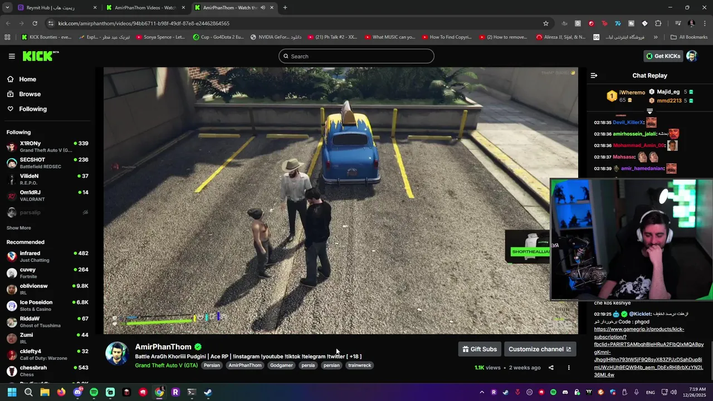The height and width of the screenshot is (401, 713).
Task: Click the AmirPhanThom channel name
Action: [x=163, y=347]
